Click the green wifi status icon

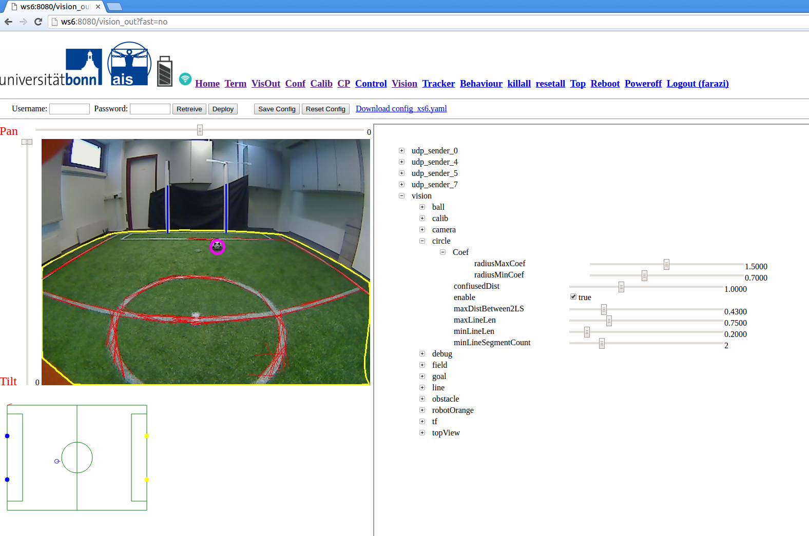pos(185,79)
